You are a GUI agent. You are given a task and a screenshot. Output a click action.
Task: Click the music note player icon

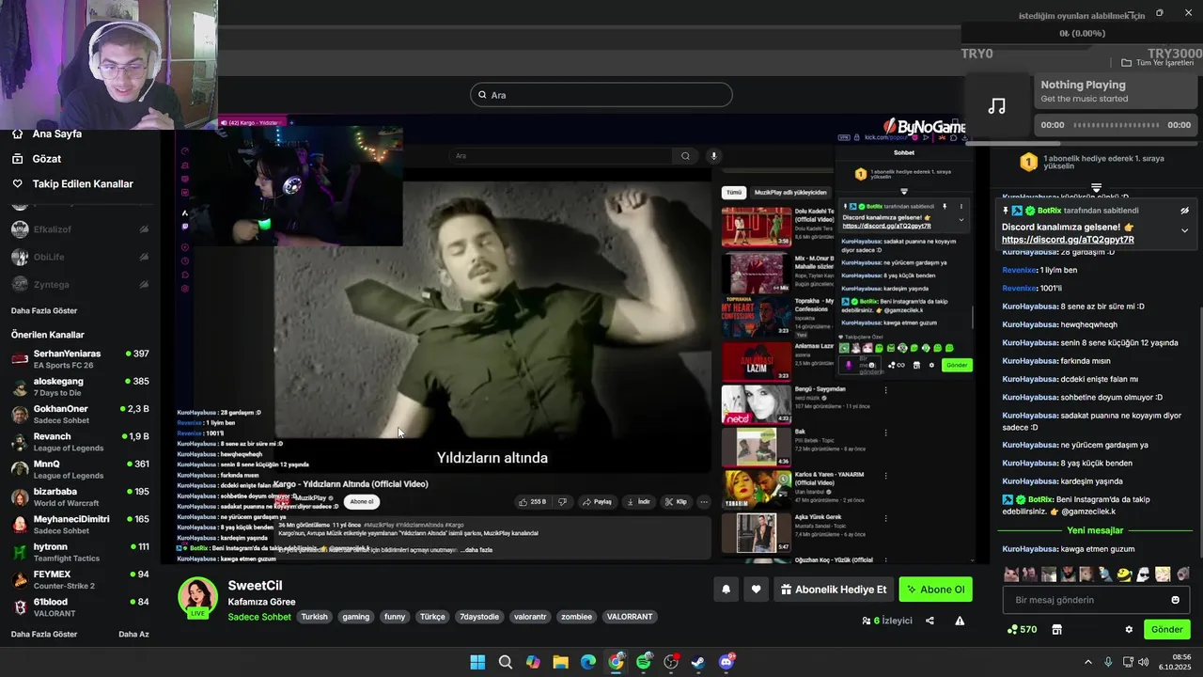[x=997, y=106]
